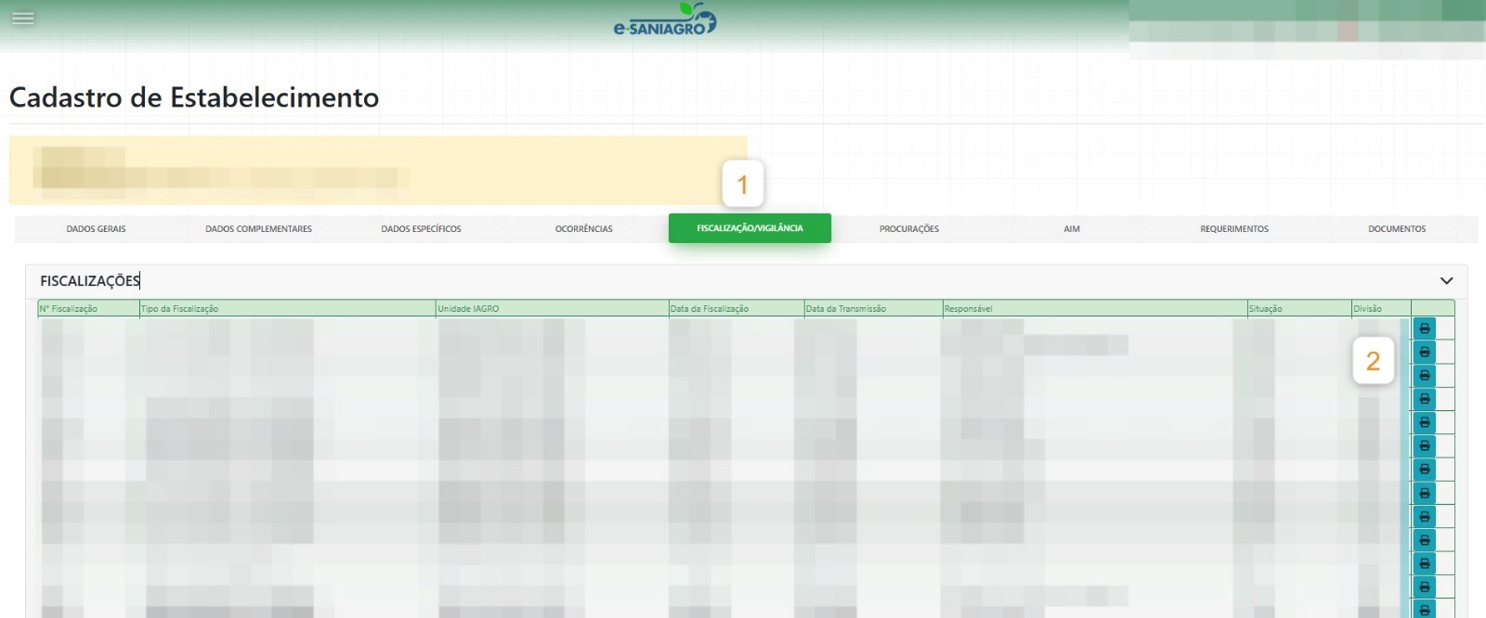This screenshot has height=618, width=1486.
Task: Go to the Ocorrências tab
Action: tap(583, 229)
